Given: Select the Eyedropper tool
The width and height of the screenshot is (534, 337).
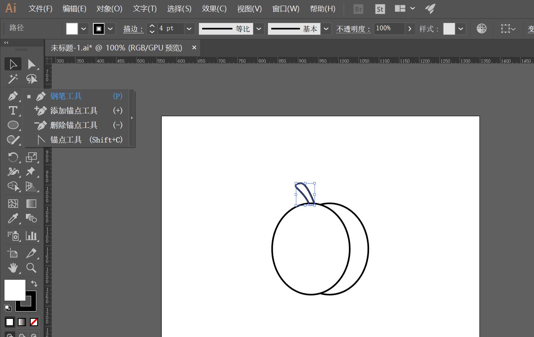Looking at the screenshot, I should pyautogui.click(x=13, y=218).
